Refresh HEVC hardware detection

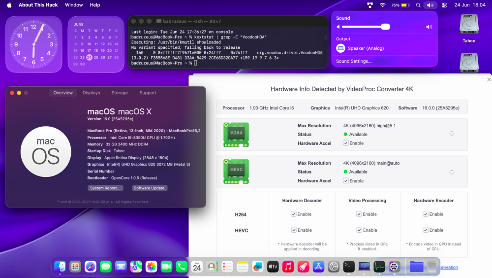click(452, 172)
